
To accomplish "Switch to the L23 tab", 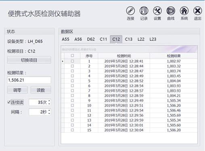I will point(153,39).
